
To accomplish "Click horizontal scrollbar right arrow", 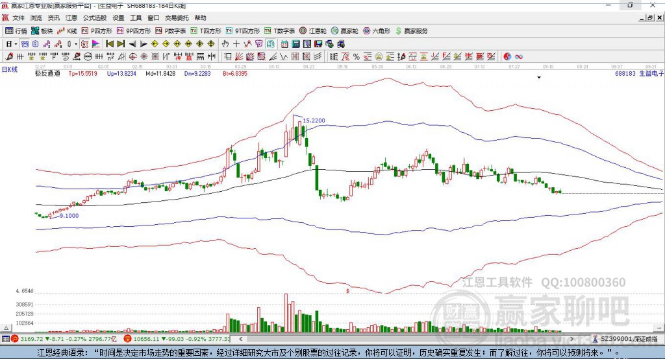I will pyautogui.click(x=572, y=339).
